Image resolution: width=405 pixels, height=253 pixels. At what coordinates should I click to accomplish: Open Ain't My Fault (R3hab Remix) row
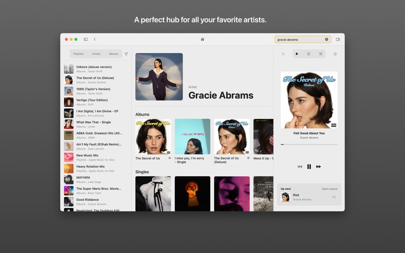point(96,146)
